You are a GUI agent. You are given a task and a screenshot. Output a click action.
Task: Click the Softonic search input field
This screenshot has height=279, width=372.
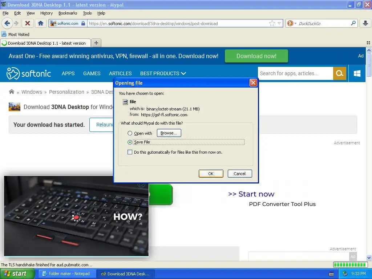pyautogui.click(x=295, y=73)
